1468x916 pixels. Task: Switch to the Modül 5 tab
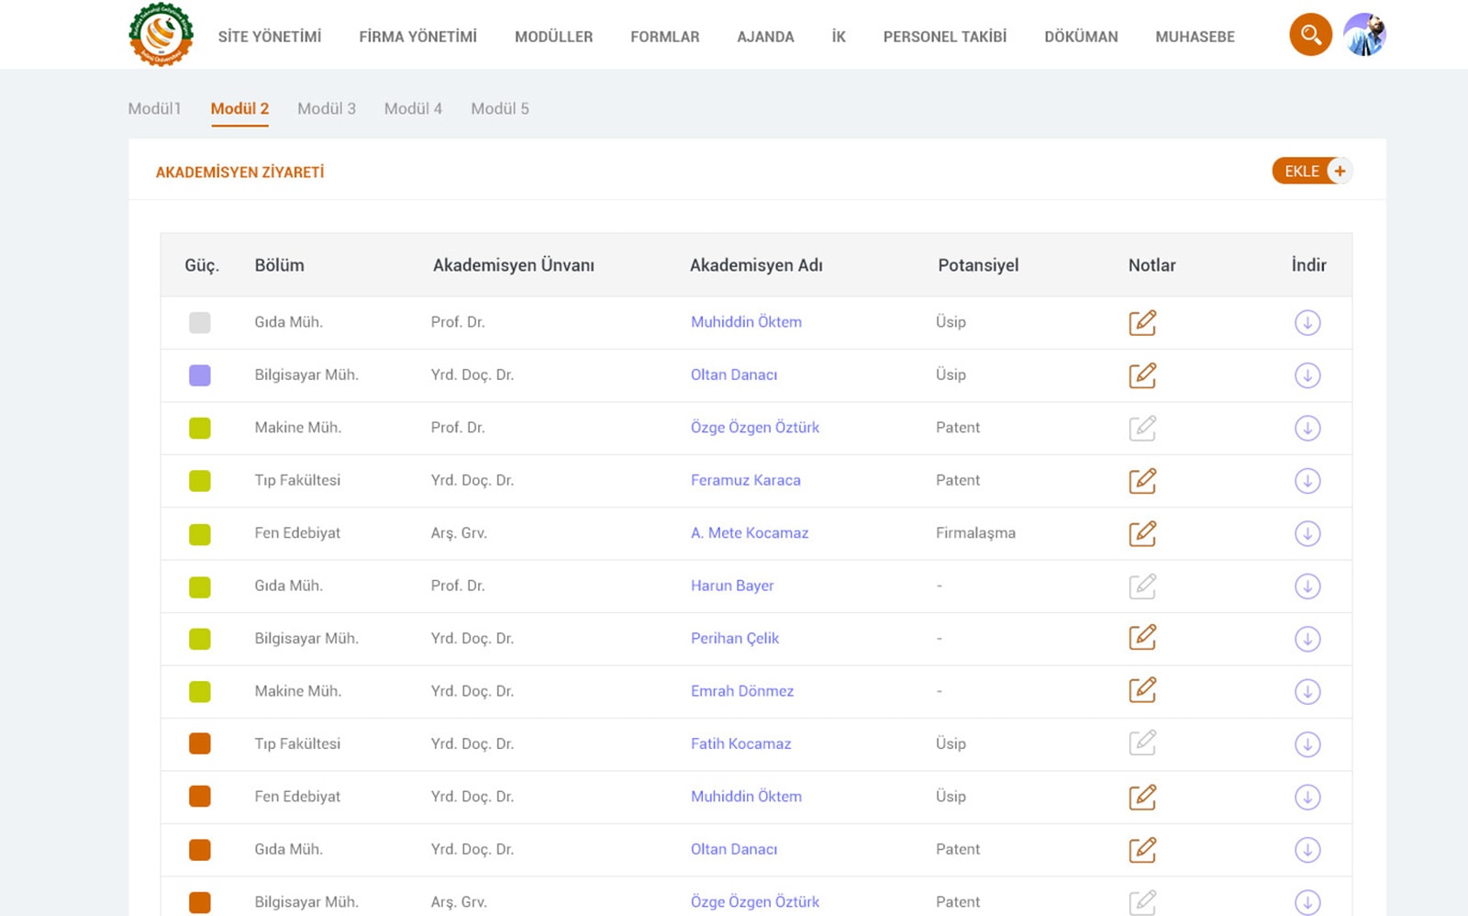[x=499, y=108]
